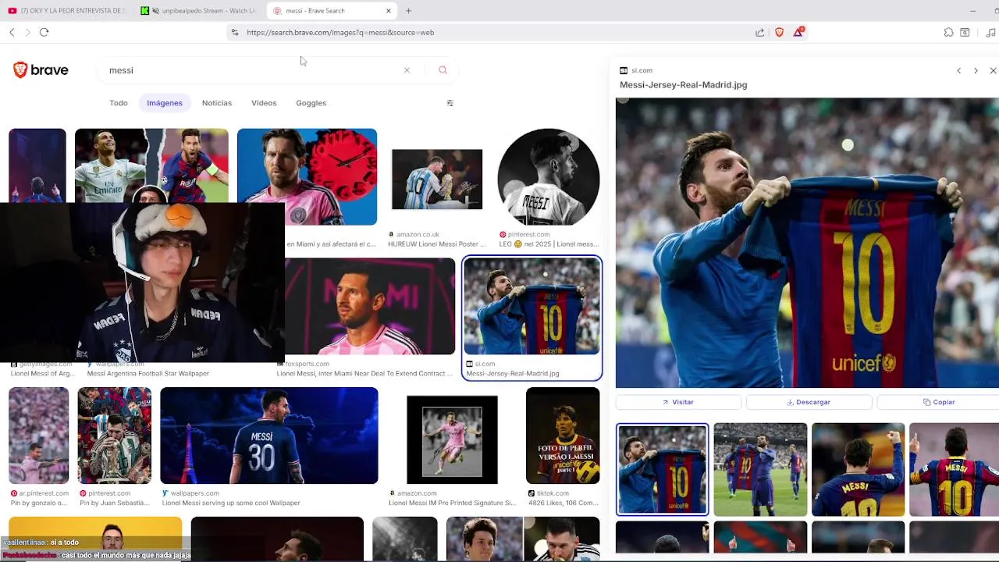This screenshot has height=562, width=999.
Task: Select the Imágenes search tab
Action: point(165,103)
